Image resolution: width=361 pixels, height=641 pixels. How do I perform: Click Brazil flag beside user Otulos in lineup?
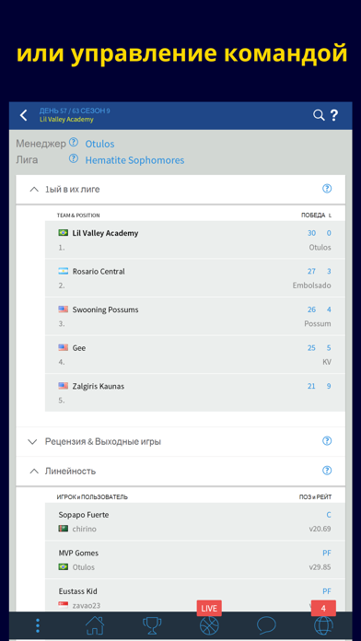[63, 566]
